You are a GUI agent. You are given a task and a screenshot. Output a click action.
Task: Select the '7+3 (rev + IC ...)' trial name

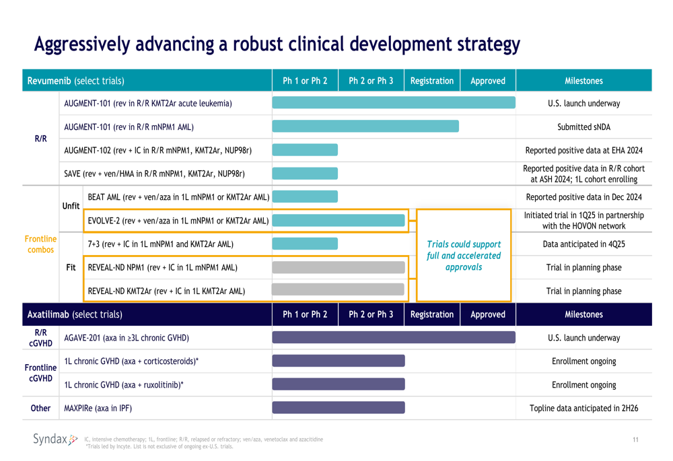161,244
